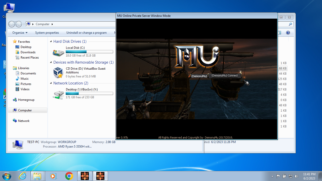Screen dimensions: 322x181
Task: Select Homegroup in the navigation pane
Action: point(26,100)
